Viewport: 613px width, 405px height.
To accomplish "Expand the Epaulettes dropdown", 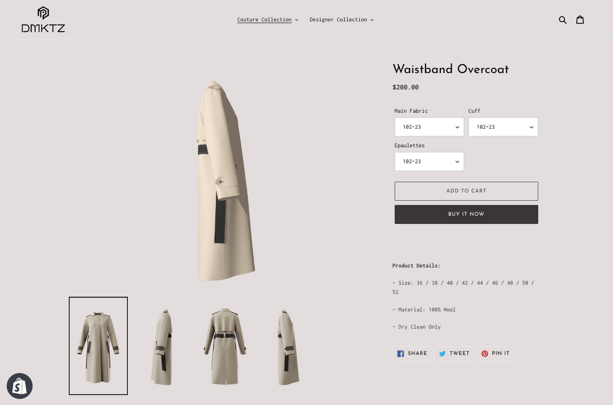I will click(x=429, y=161).
